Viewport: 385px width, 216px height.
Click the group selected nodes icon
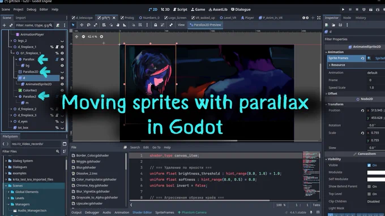(x=162, y=25)
